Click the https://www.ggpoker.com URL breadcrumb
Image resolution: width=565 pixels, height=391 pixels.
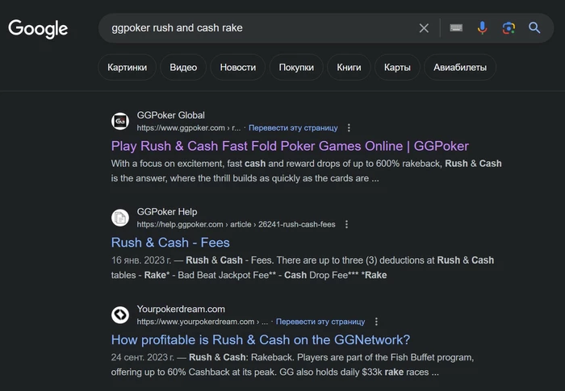coord(188,128)
